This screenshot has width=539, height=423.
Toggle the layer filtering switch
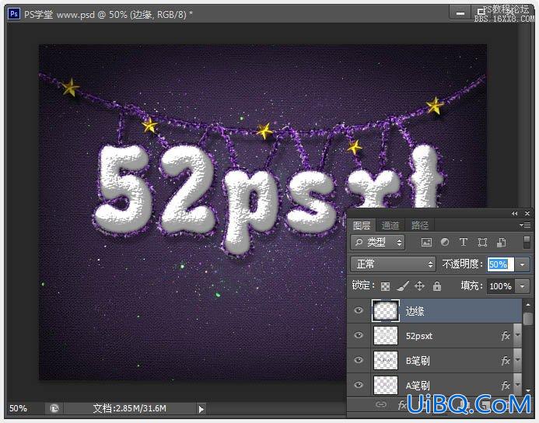point(527,243)
